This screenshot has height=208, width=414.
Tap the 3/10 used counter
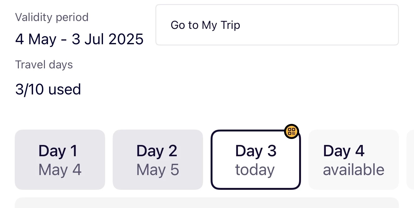pos(48,89)
